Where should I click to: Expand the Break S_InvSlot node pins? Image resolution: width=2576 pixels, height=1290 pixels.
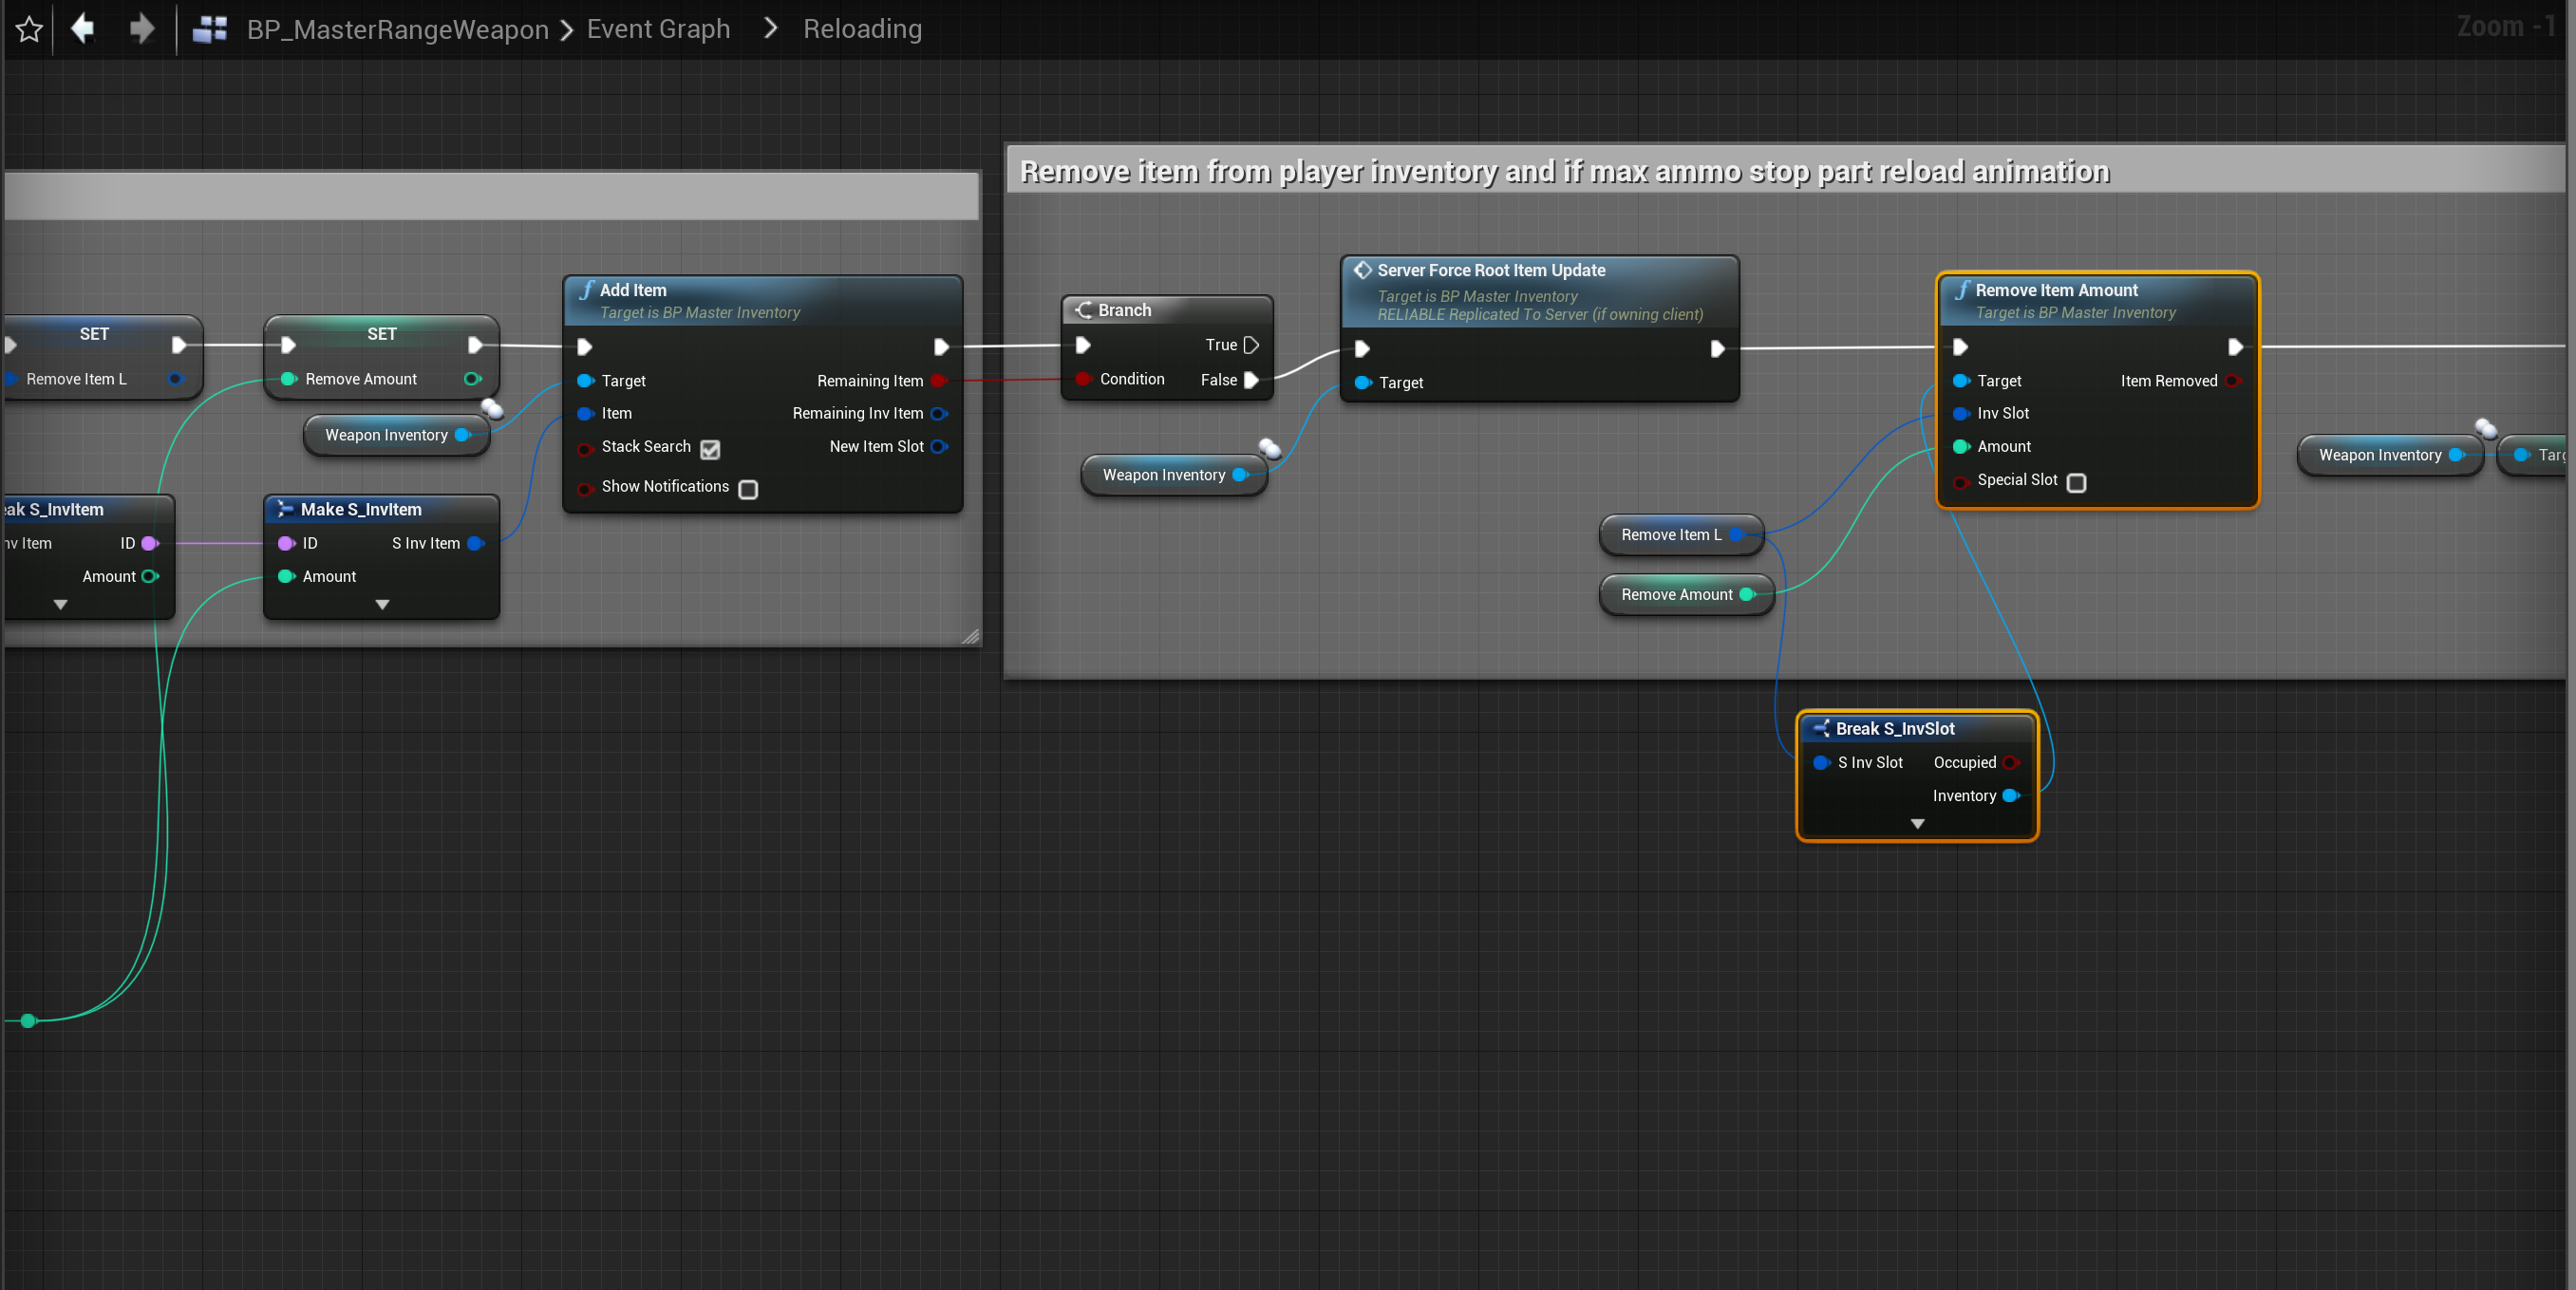coord(1917,824)
